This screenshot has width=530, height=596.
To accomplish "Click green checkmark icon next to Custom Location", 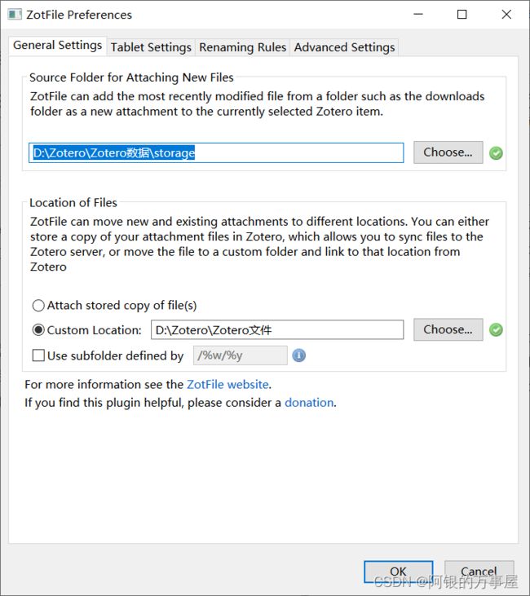I will click(496, 329).
